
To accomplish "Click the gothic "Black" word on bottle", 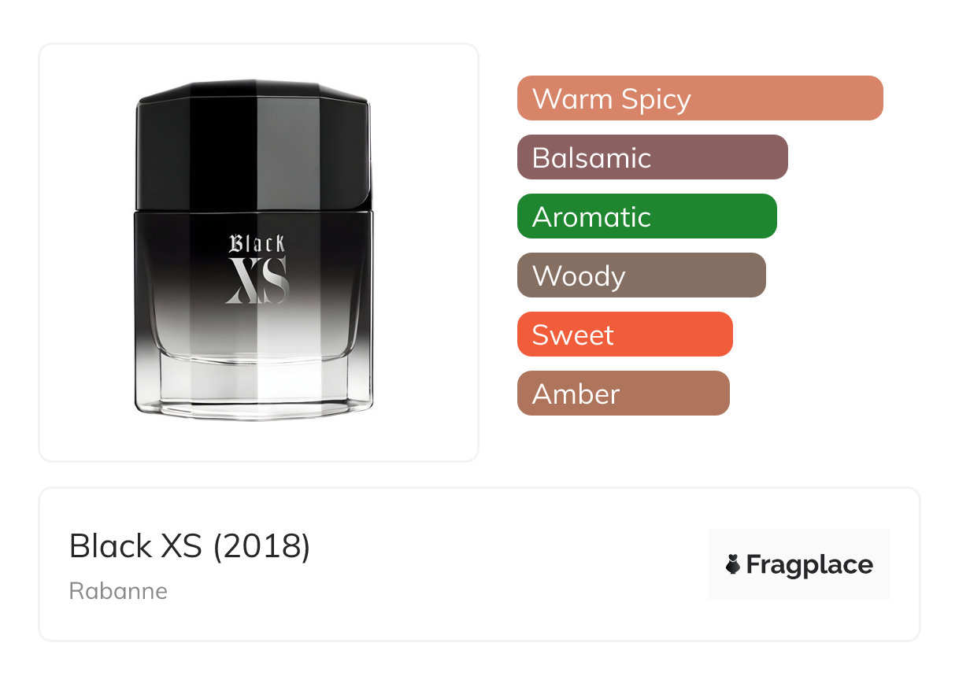I will (x=257, y=243).
